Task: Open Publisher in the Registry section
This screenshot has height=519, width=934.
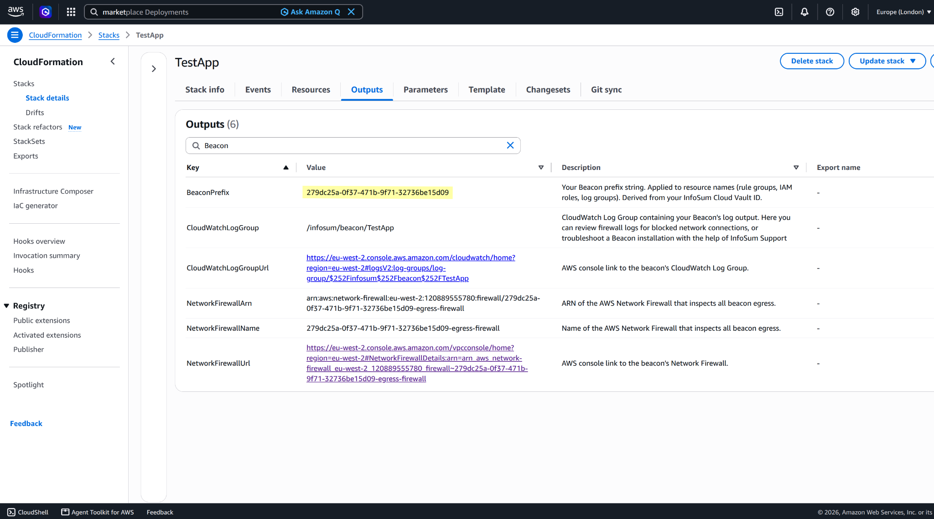Action: (29, 349)
